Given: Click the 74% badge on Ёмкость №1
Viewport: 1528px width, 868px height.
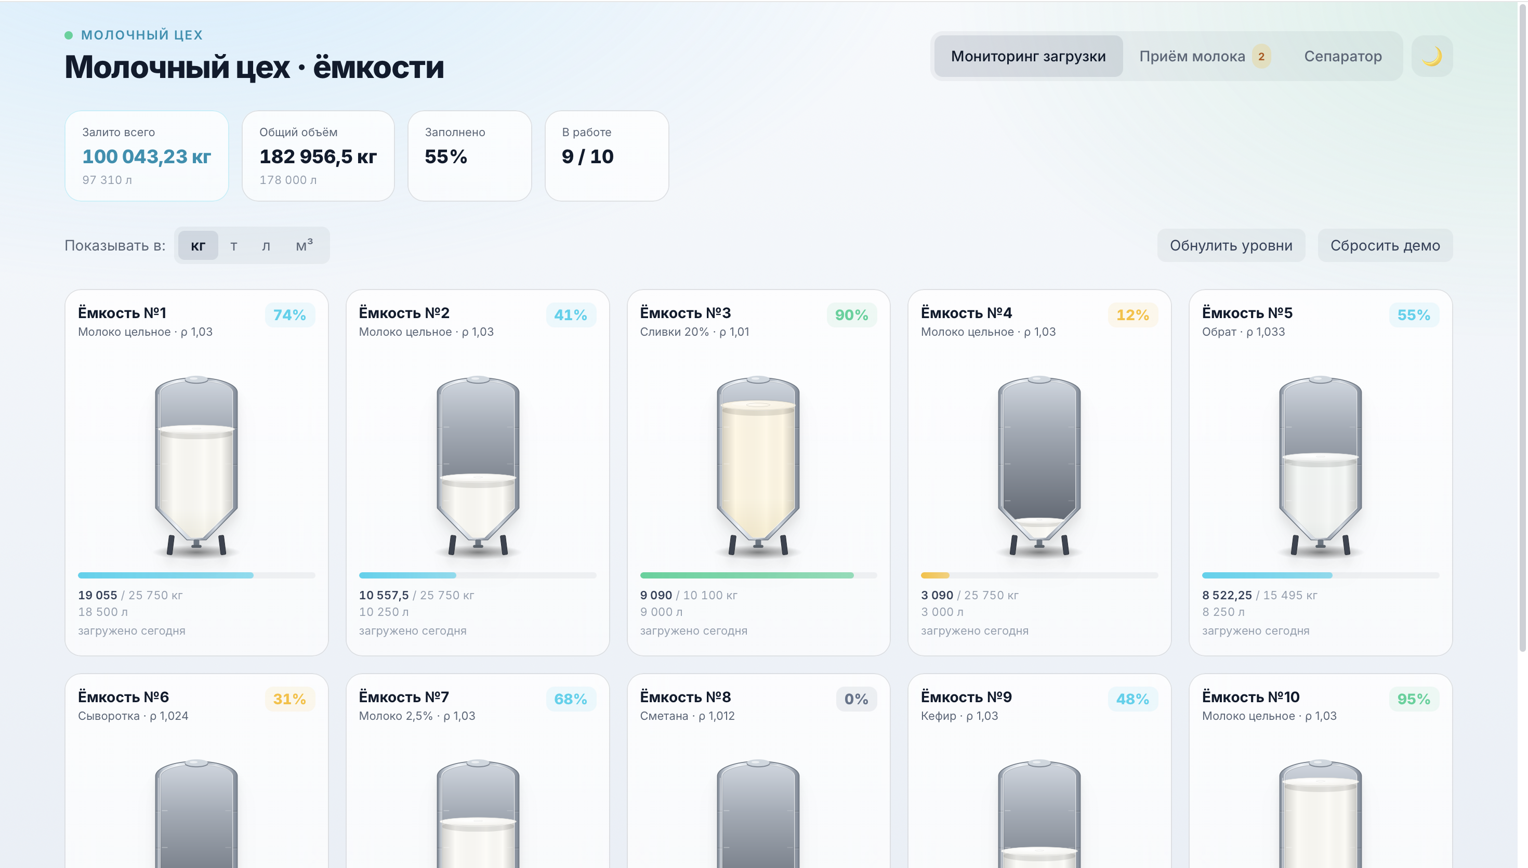Looking at the screenshot, I should (289, 315).
